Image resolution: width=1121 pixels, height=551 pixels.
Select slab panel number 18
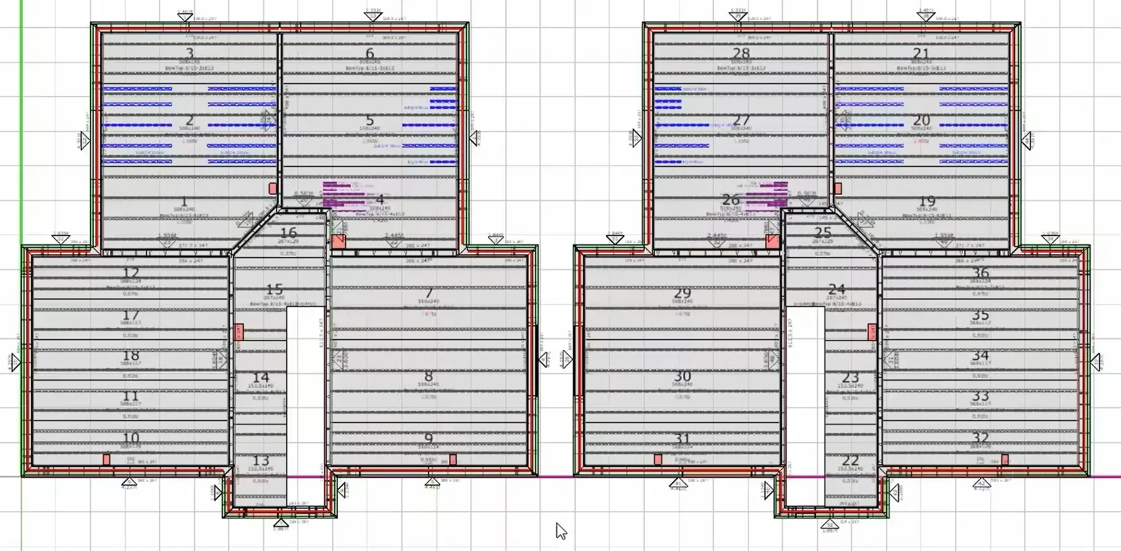pos(131,356)
